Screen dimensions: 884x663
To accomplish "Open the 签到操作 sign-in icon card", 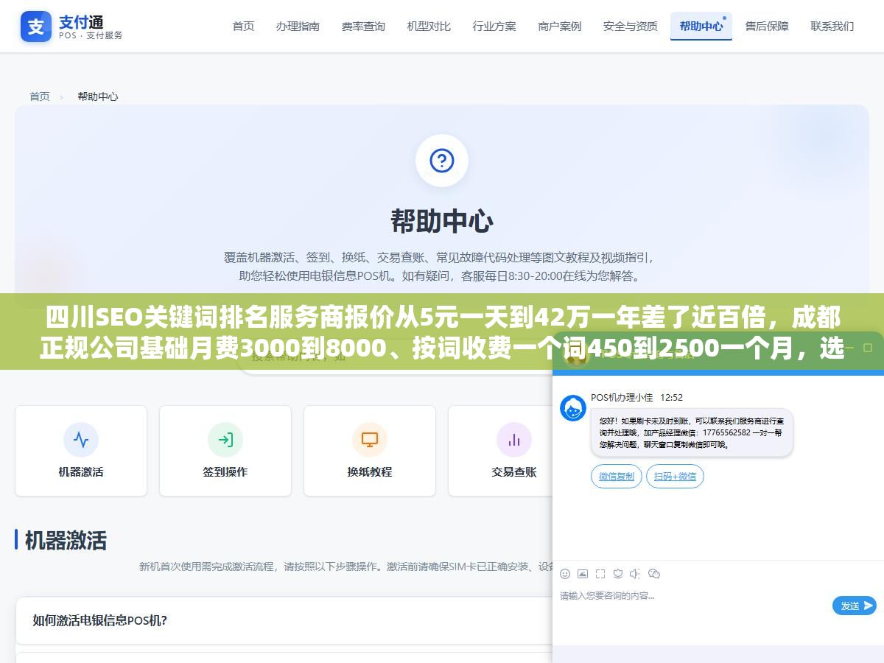I will [x=225, y=451].
